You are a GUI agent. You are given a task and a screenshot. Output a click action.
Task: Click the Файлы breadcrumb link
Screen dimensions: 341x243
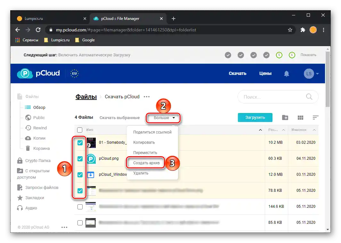tap(86, 97)
